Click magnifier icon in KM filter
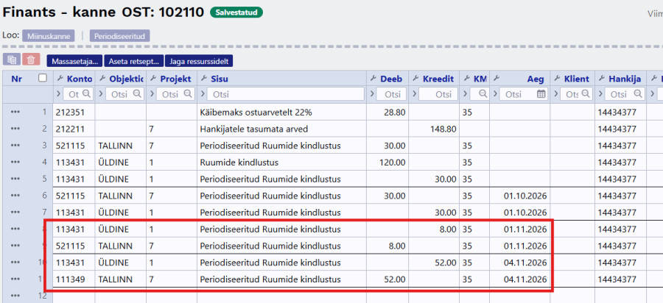 [482, 94]
